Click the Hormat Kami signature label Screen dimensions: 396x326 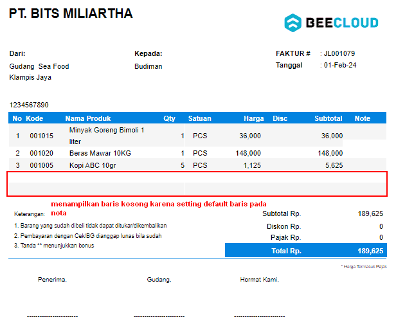[x=259, y=280]
